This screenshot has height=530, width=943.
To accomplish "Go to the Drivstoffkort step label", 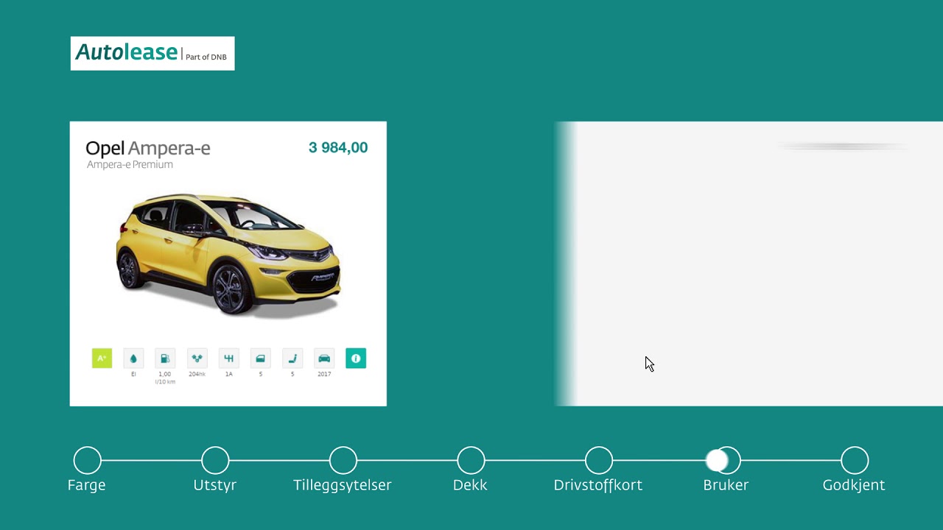I will (x=598, y=485).
